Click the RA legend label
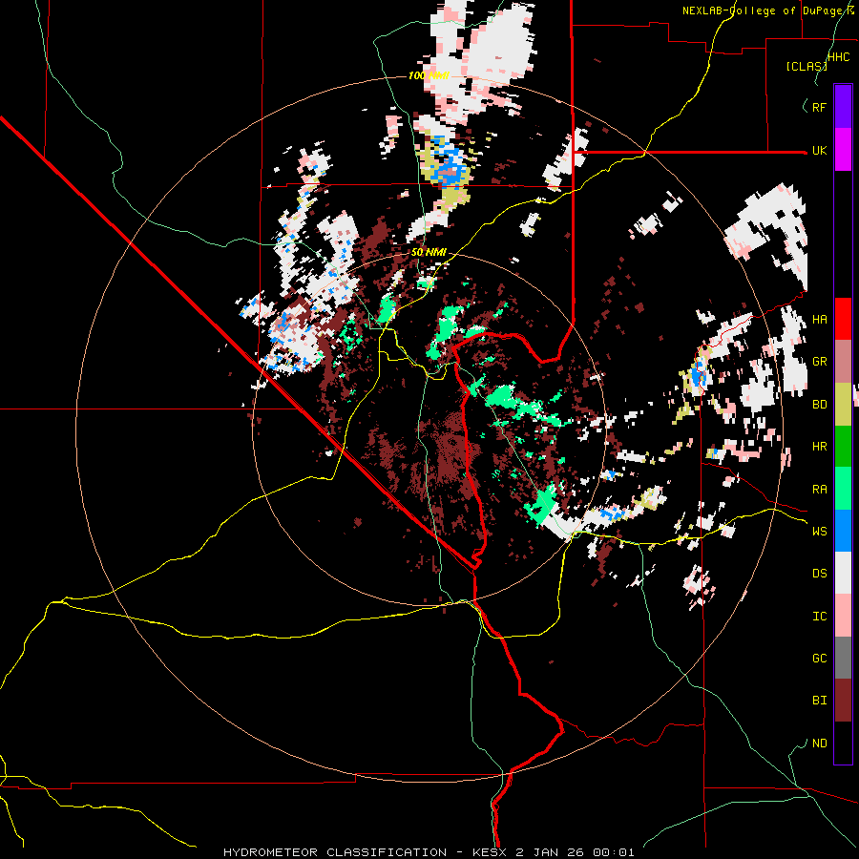The height and width of the screenshot is (859, 859). tap(819, 490)
